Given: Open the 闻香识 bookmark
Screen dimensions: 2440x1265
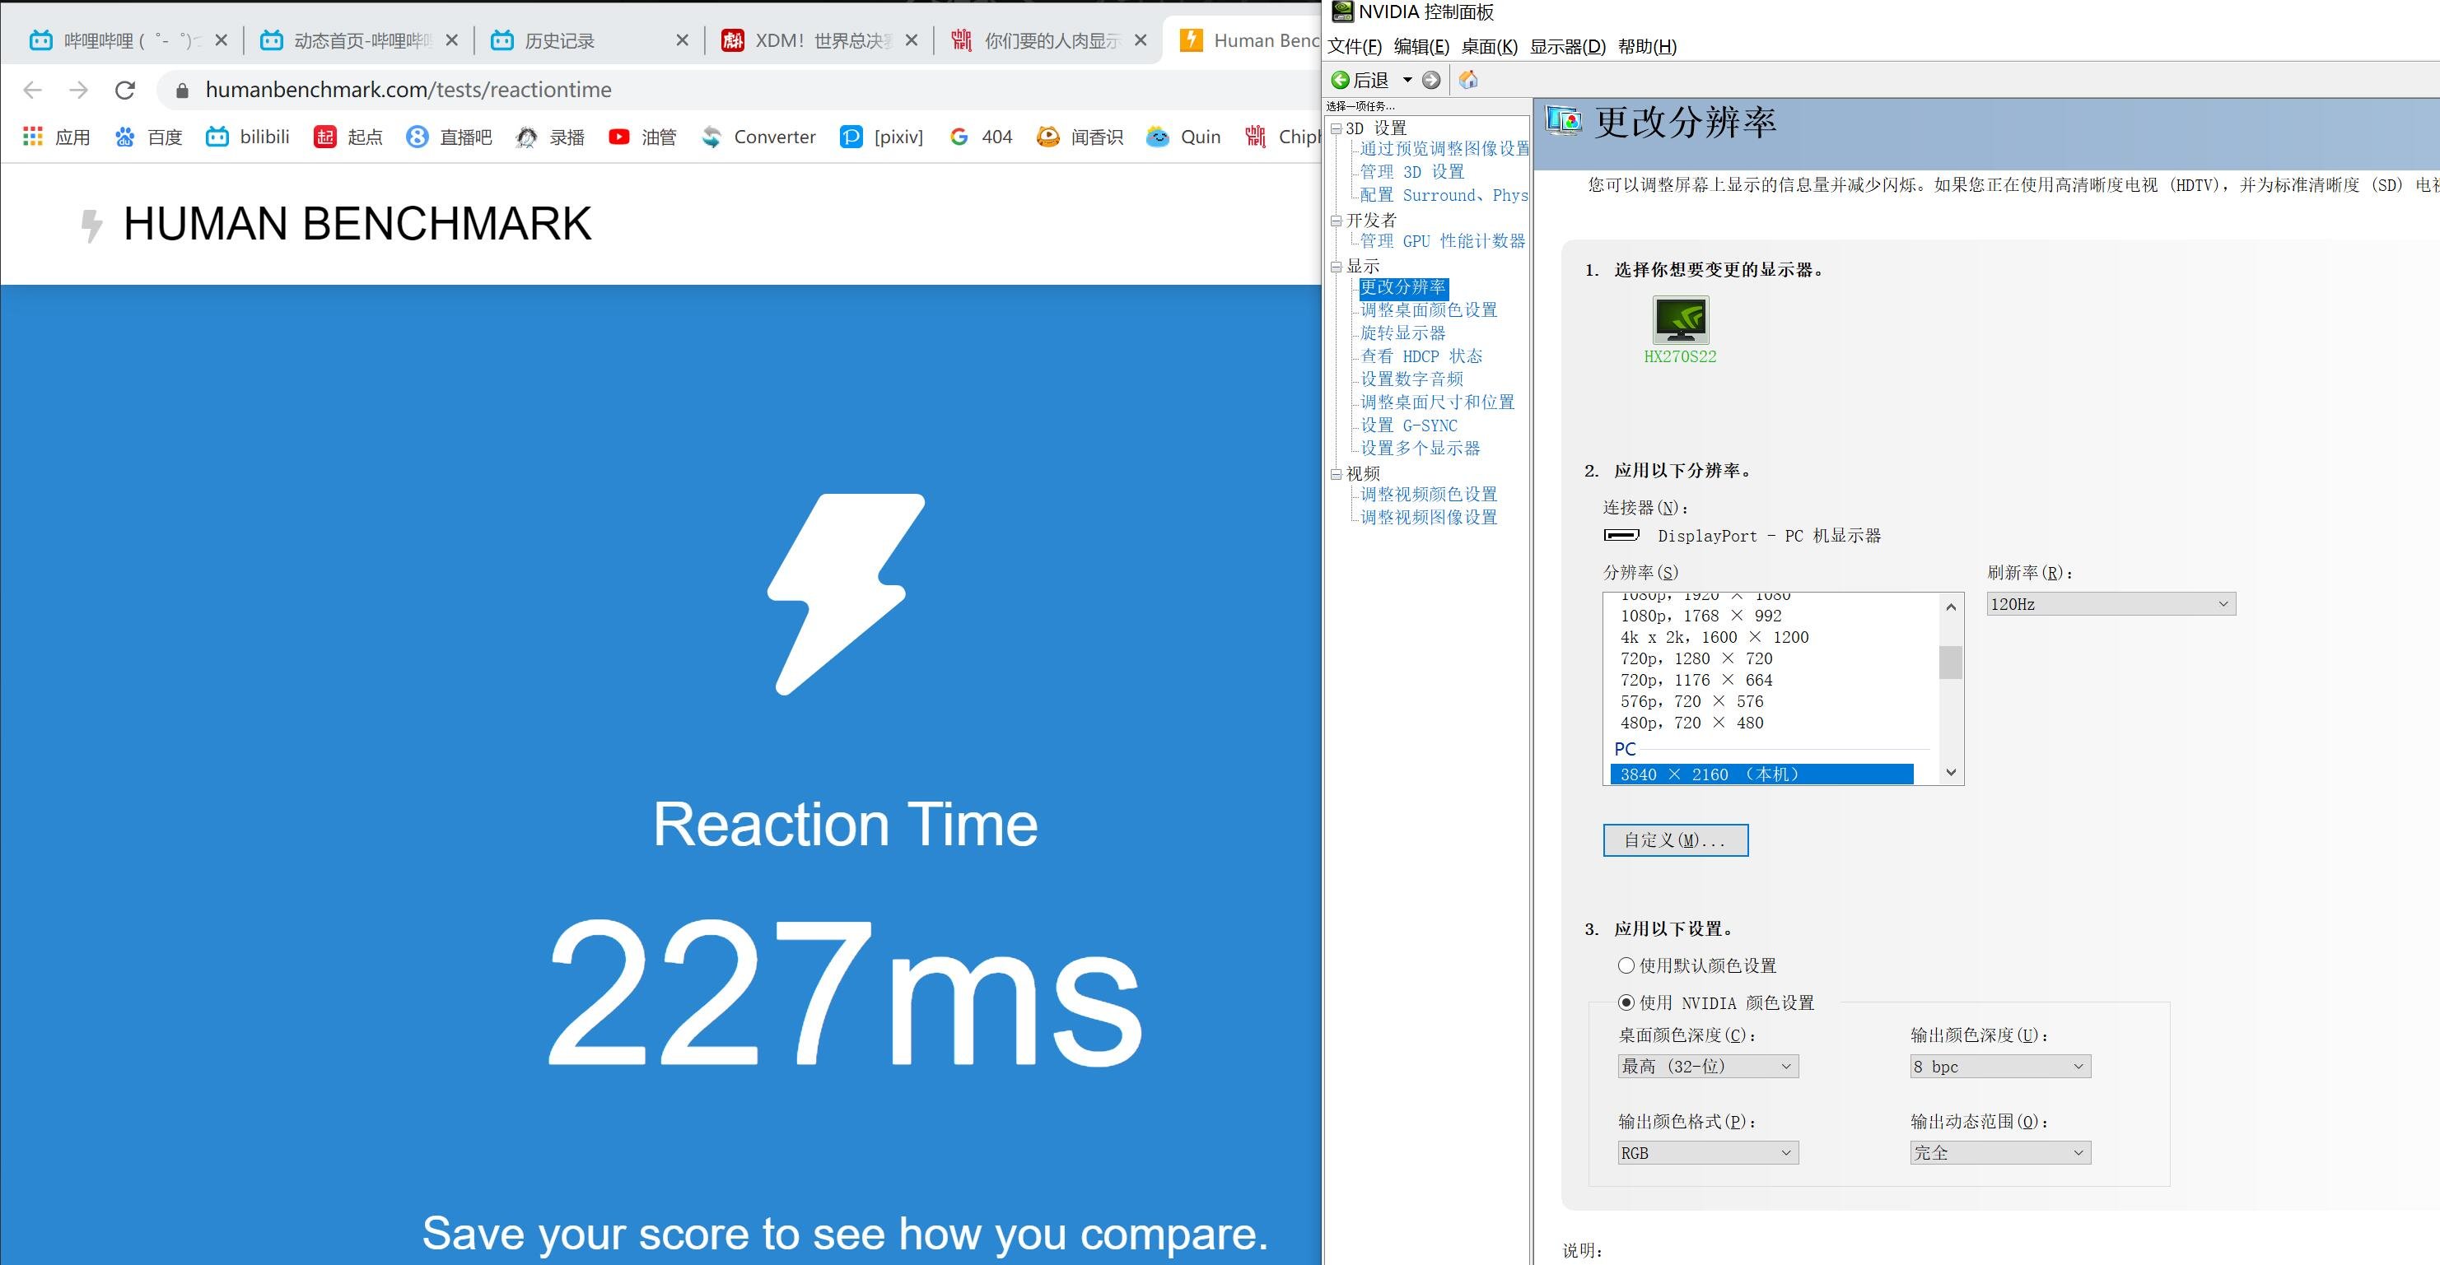Looking at the screenshot, I should [x=1079, y=137].
